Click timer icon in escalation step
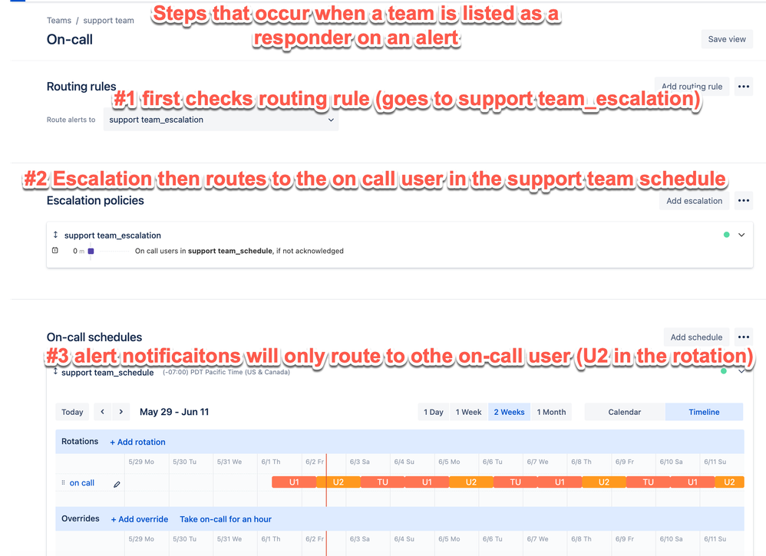This screenshot has width=766, height=556. (54, 251)
